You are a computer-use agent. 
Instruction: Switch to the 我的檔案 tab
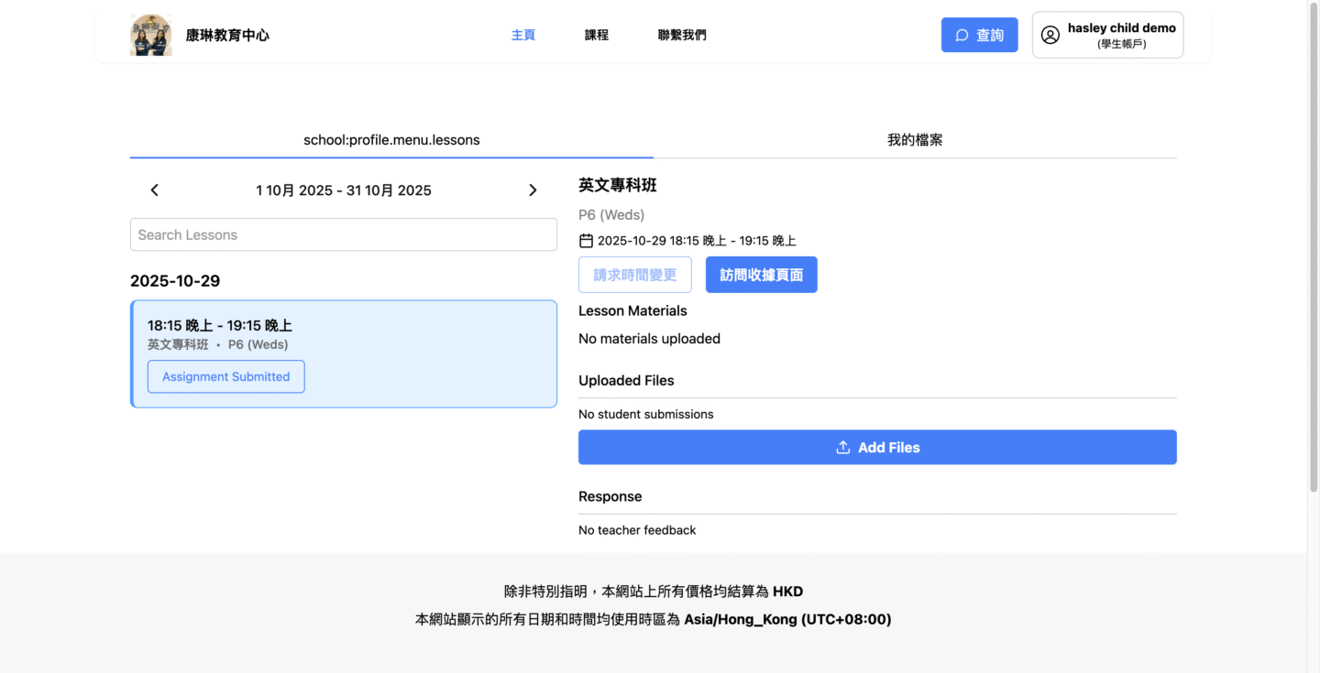point(914,140)
